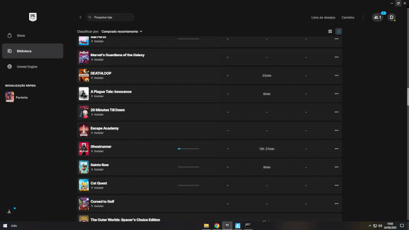Expand the Comprado recentemente sort dropdown

coord(122,32)
